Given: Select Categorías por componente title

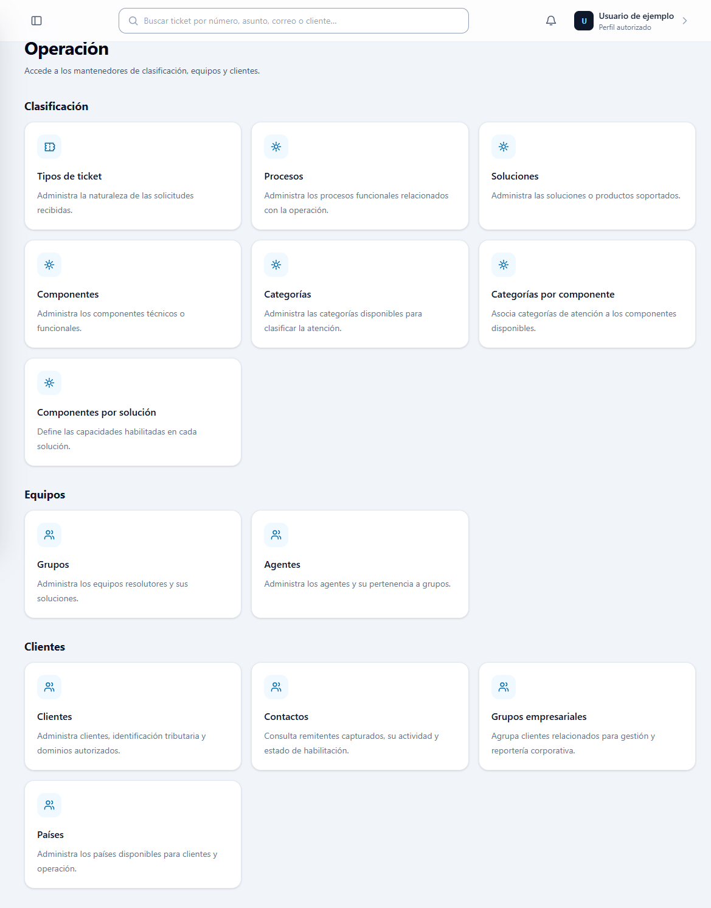Looking at the screenshot, I should (553, 295).
